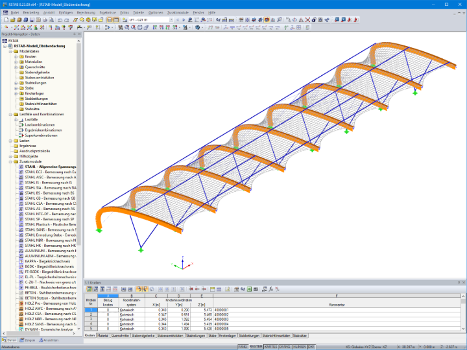Toggle the table panel display button
This screenshot has width=467, height=350.
pyautogui.click(x=116, y=20)
